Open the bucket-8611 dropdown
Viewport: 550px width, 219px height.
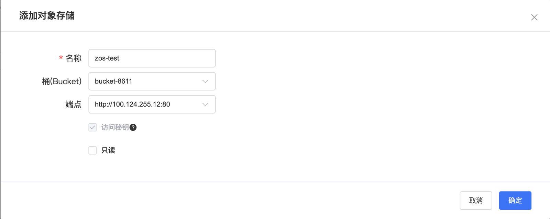pyautogui.click(x=152, y=81)
